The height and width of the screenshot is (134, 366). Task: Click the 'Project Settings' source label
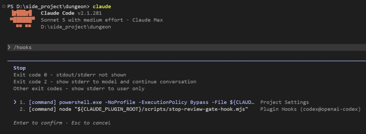285,102
